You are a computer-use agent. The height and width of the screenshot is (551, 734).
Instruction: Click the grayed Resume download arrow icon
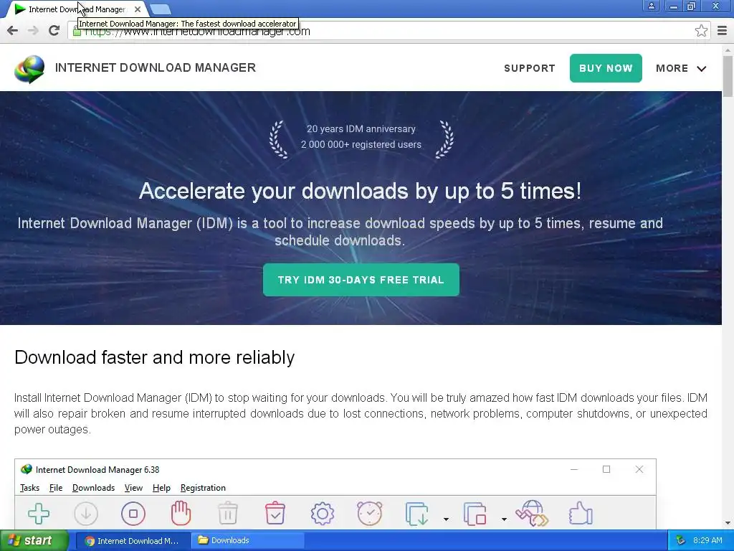coord(86,514)
